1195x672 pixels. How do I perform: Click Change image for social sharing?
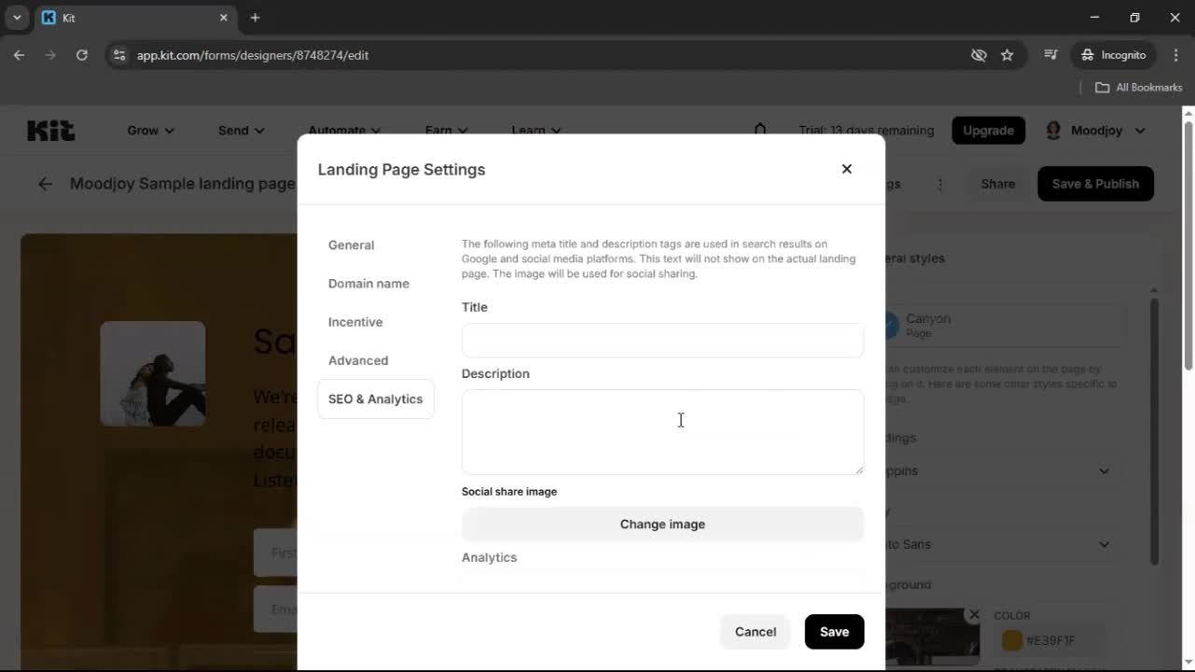pyautogui.click(x=662, y=524)
